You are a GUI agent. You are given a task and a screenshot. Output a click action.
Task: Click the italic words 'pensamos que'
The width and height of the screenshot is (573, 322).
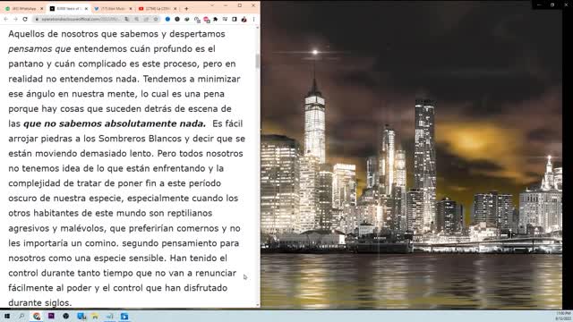click(x=39, y=49)
